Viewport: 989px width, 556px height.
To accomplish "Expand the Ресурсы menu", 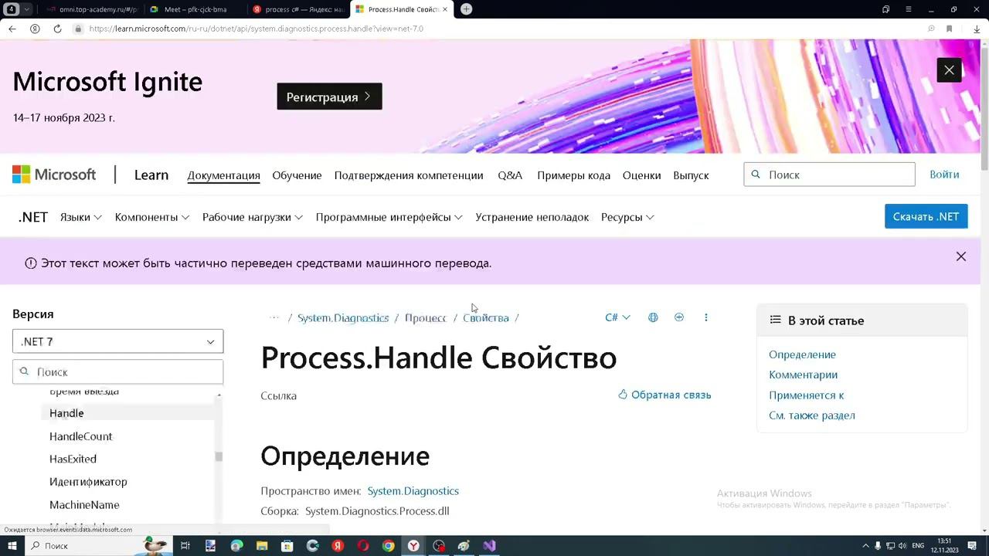I will [x=627, y=217].
